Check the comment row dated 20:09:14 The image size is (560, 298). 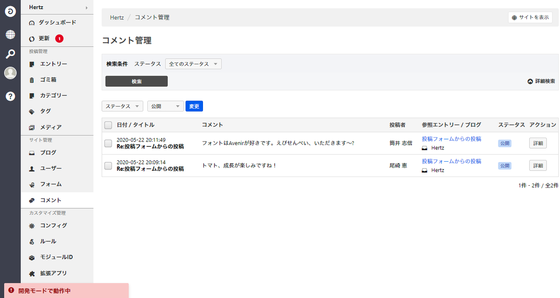[x=108, y=166]
